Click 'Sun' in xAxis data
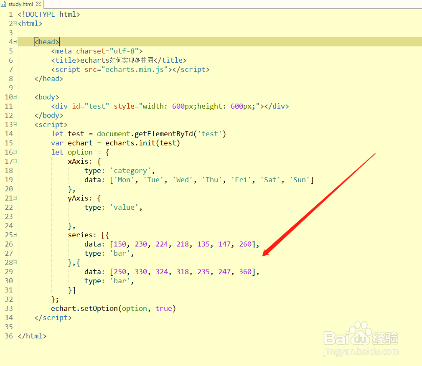This screenshot has width=422, height=366. (x=300, y=180)
